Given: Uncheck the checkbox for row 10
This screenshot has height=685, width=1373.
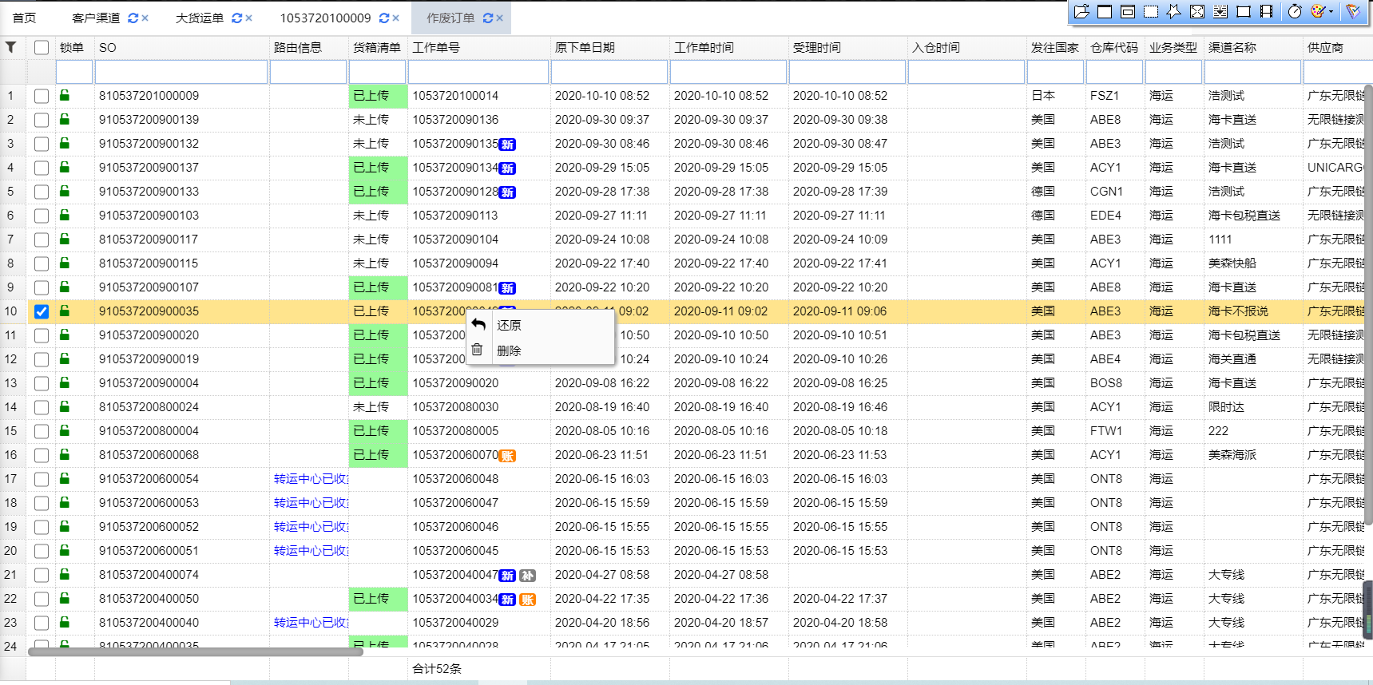Looking at the screenshot, I should click(x=42, y=311).
